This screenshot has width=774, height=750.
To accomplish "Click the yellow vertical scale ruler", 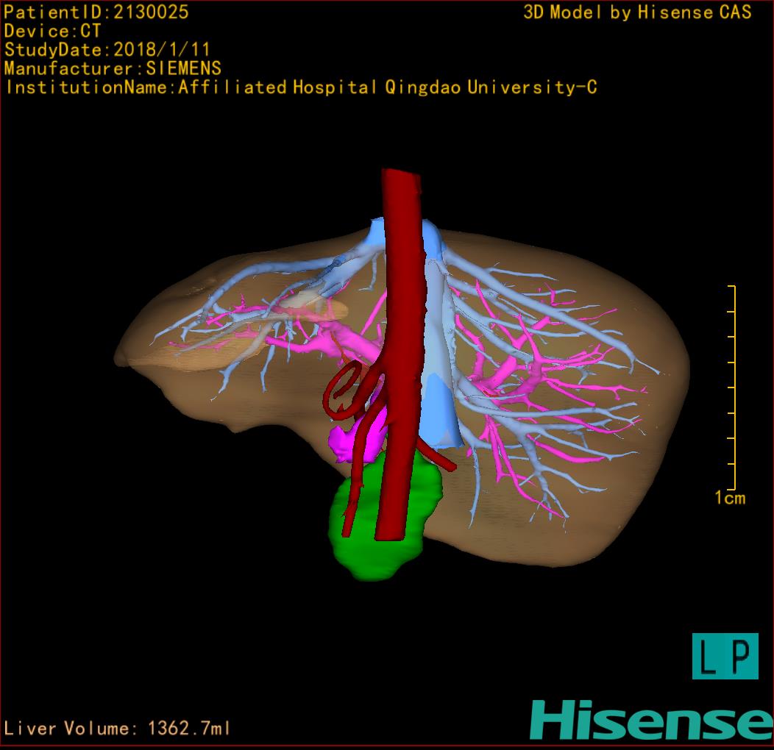I will click(734, 386).
